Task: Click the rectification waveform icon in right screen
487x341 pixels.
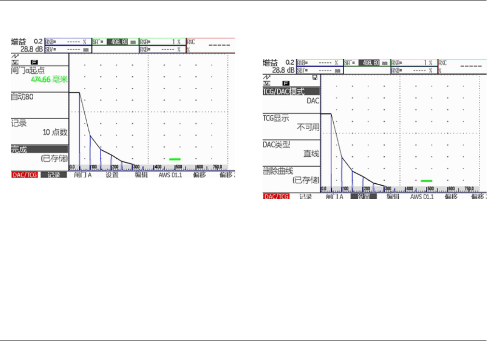Action: point(267,77)
